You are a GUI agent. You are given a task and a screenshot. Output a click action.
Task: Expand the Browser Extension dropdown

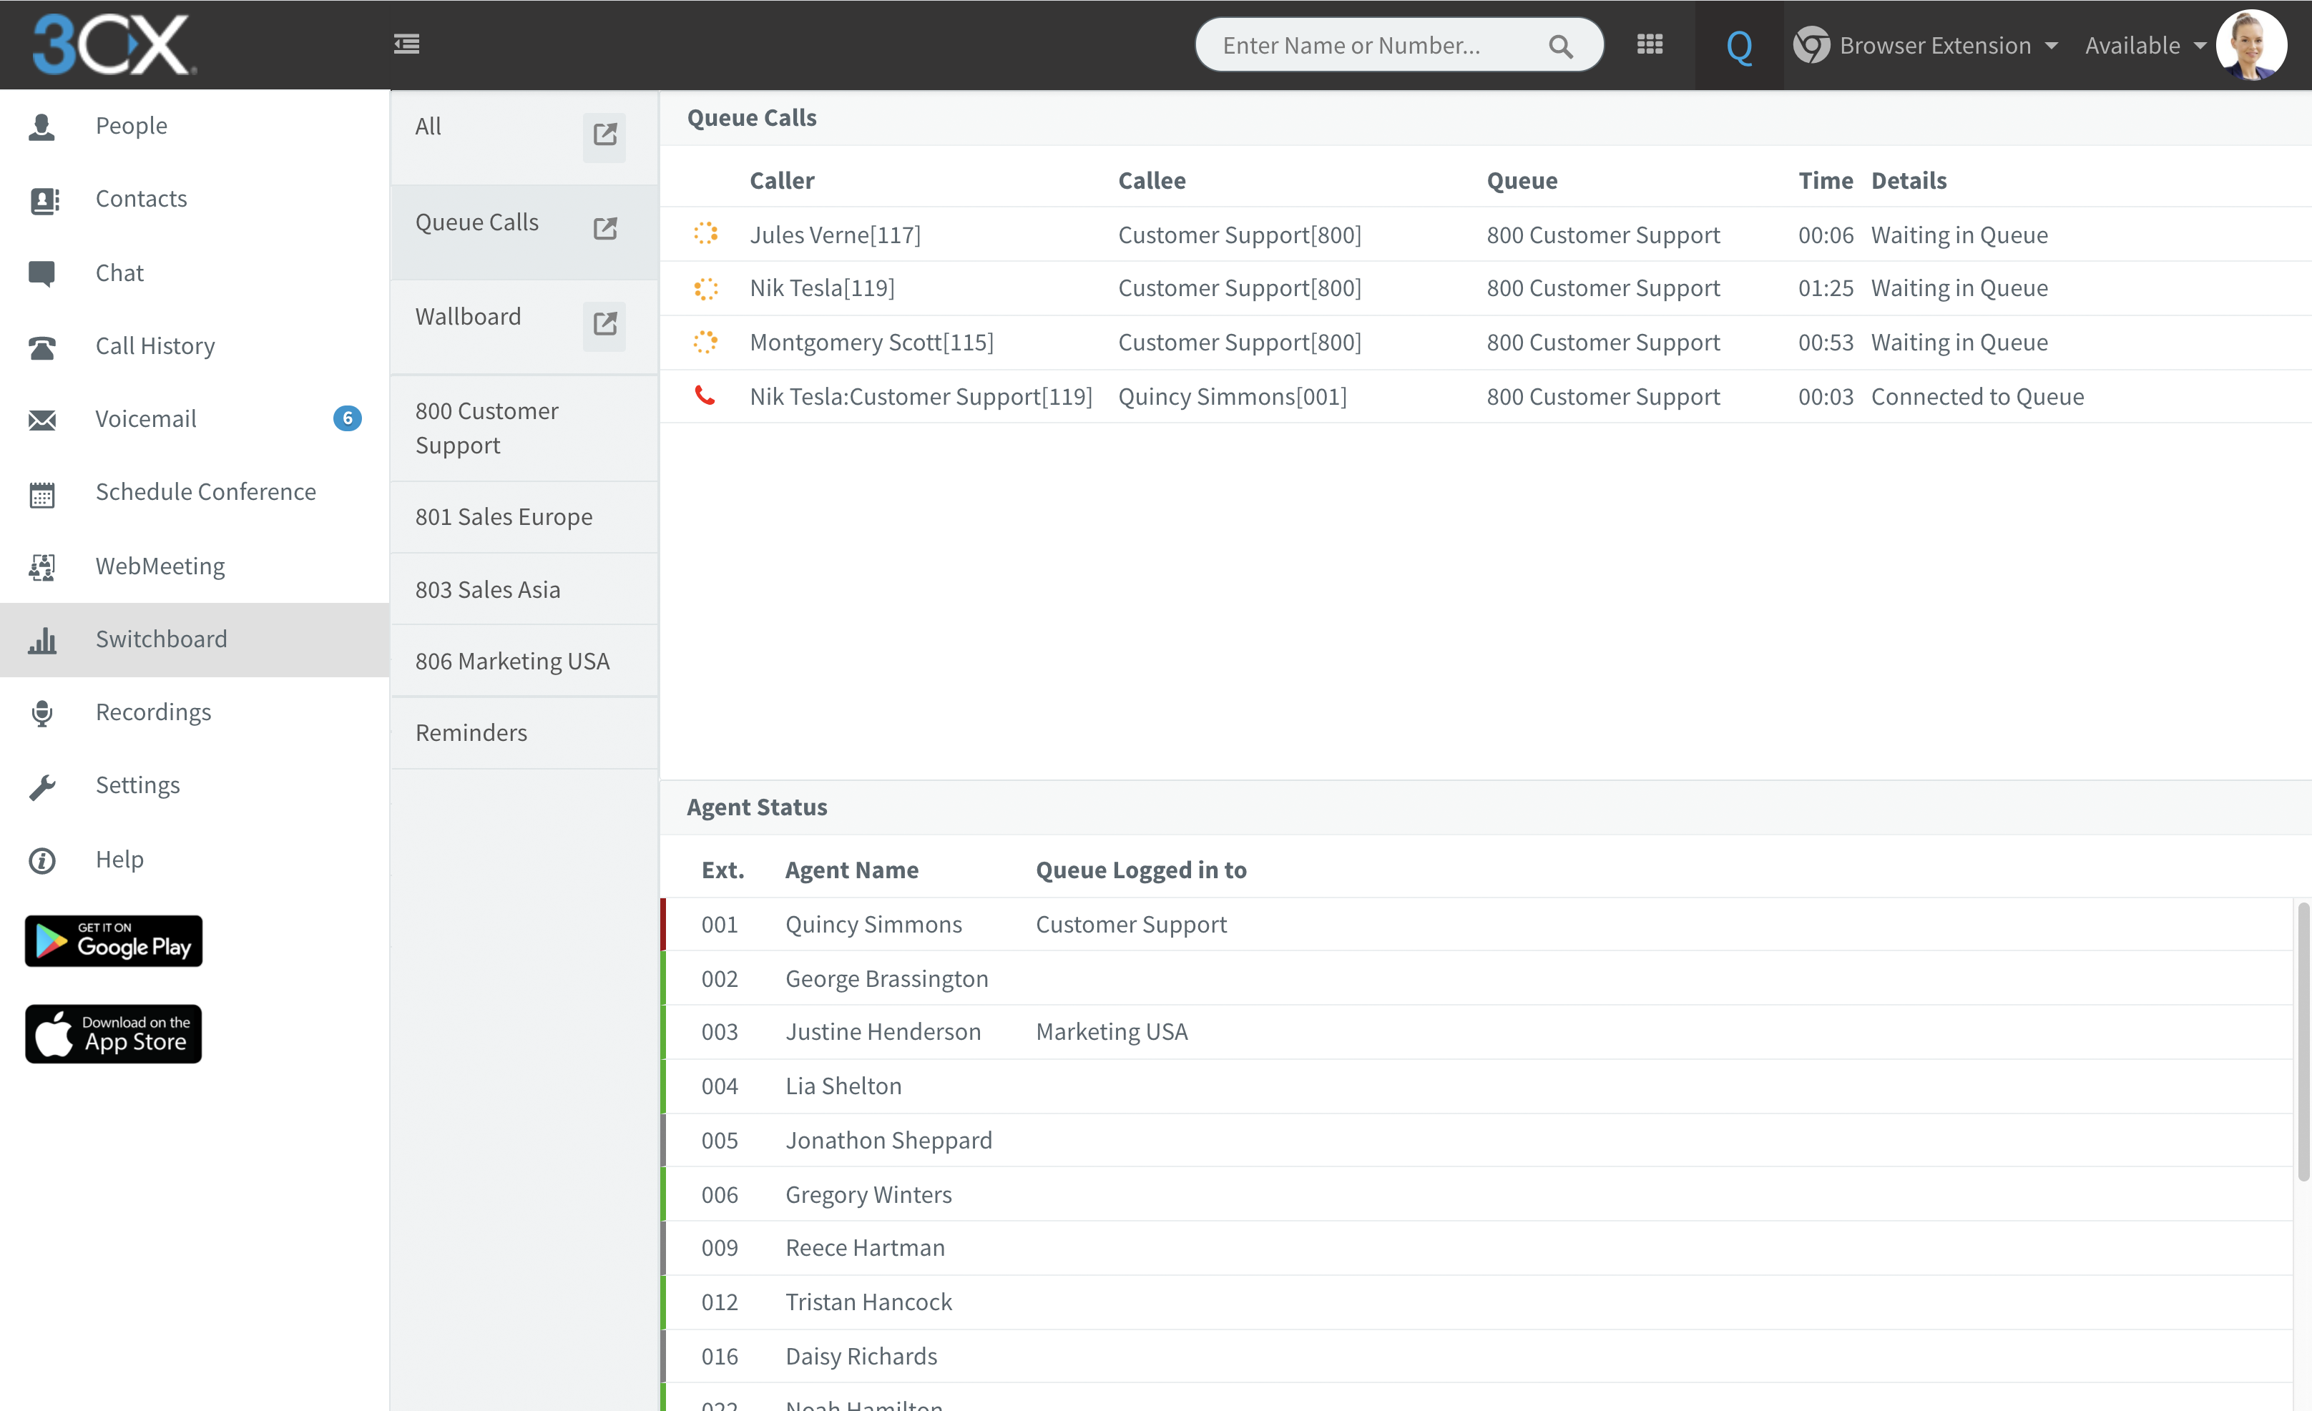click(1934, 45)
